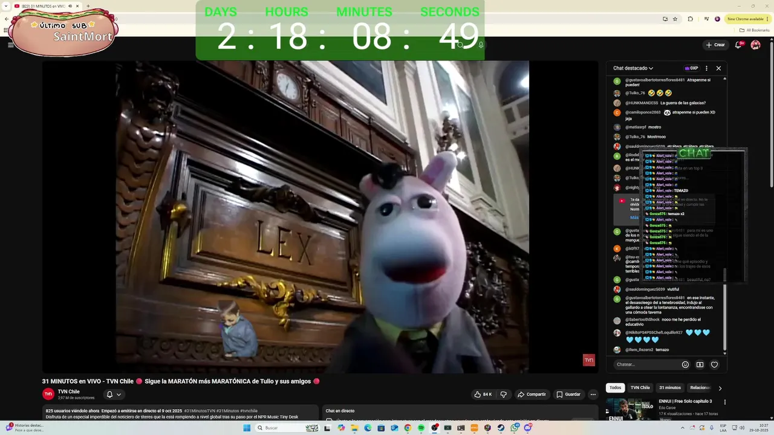This screenshot has height=435, width=774.
Task: Click the Guardar button
Action: pos(568,395)
